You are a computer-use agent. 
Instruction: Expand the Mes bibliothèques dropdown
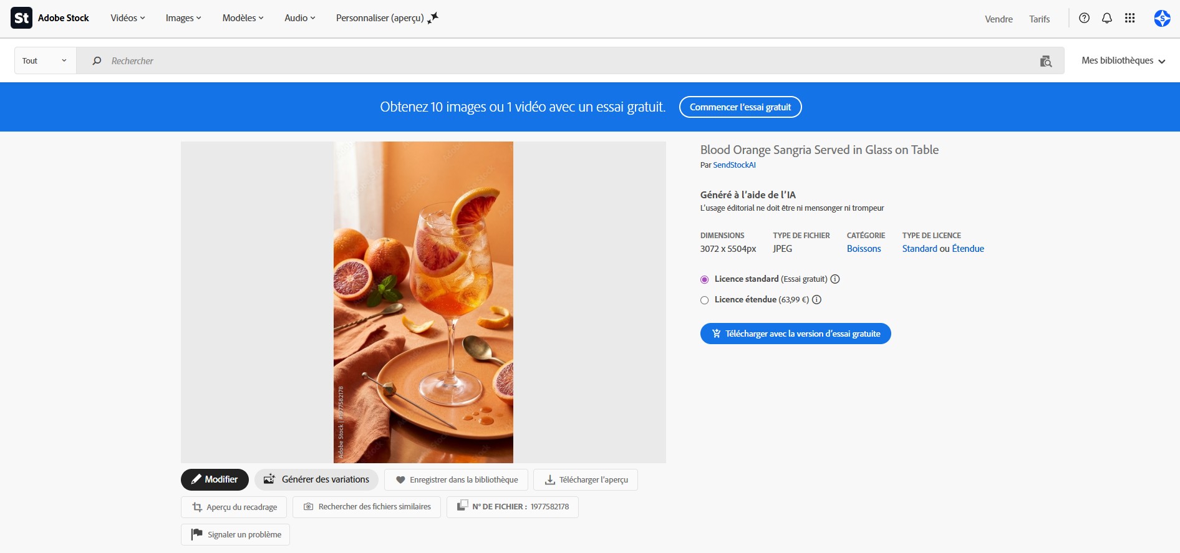pos(1123,60)
